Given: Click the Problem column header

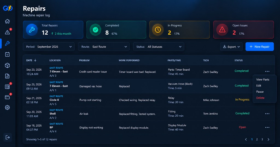Looking at the screenshot, I should [84, 60].
